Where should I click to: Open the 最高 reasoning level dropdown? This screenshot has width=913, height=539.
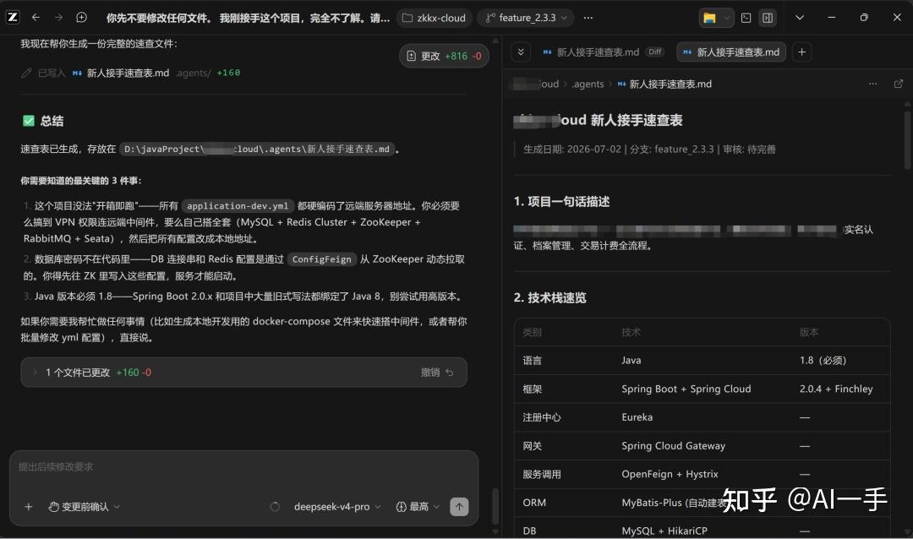tap(418, 507)
